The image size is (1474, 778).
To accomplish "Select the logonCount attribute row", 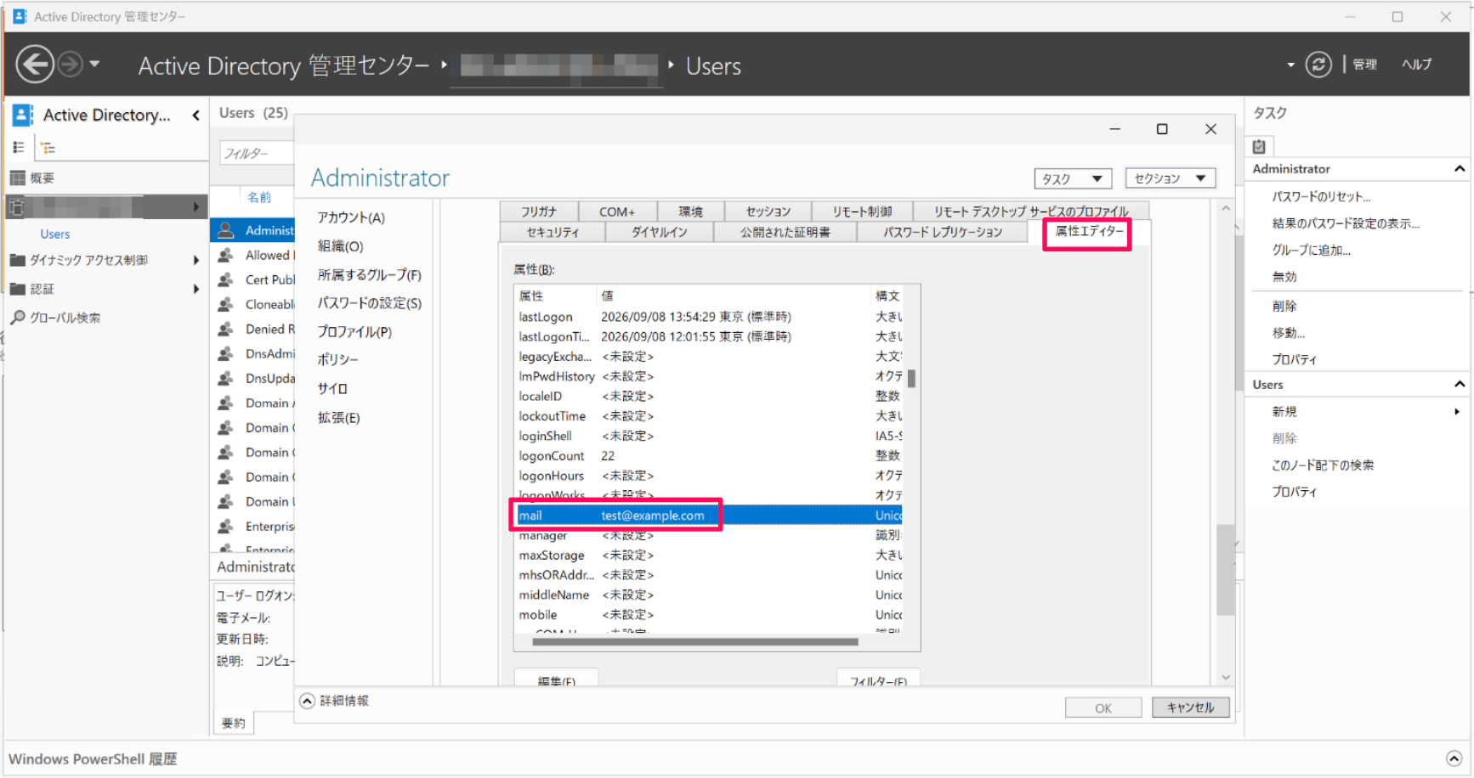I will coord(709,456).
